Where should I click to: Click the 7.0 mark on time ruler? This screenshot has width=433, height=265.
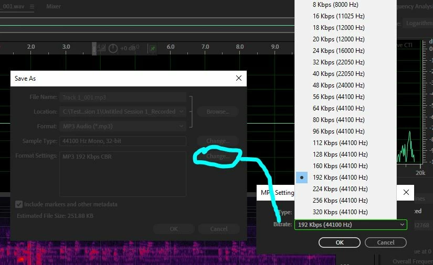(x=205, y=47)
